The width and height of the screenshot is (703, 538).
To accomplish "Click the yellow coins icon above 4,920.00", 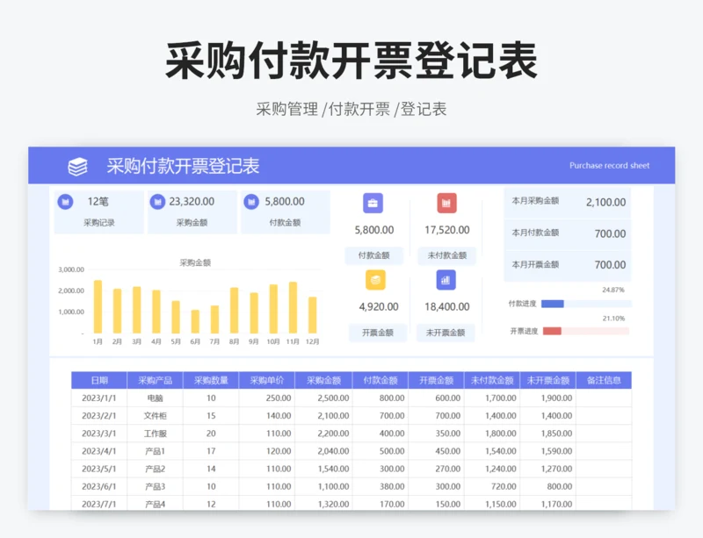I will (x=375, y=280).
